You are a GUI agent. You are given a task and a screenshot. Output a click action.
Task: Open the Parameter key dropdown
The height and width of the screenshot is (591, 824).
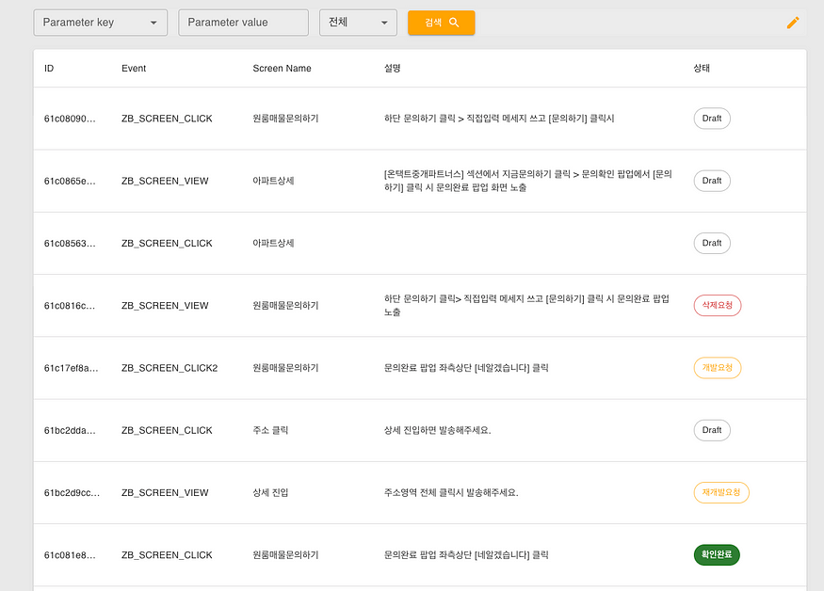[x=101, y=23]
